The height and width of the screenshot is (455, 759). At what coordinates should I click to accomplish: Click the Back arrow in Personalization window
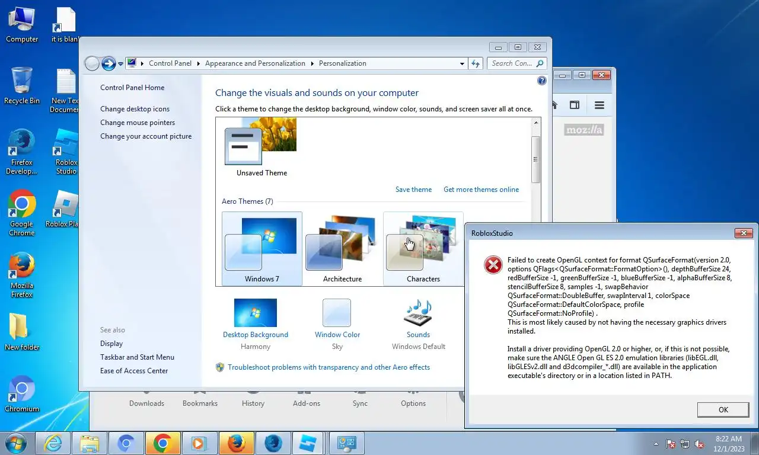pyautogui.click(x=92, y=63)
